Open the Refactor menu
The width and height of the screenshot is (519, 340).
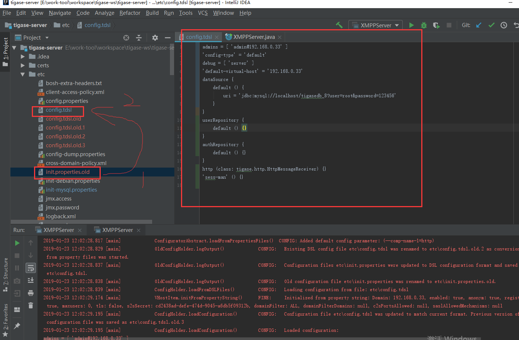point(130,13)
